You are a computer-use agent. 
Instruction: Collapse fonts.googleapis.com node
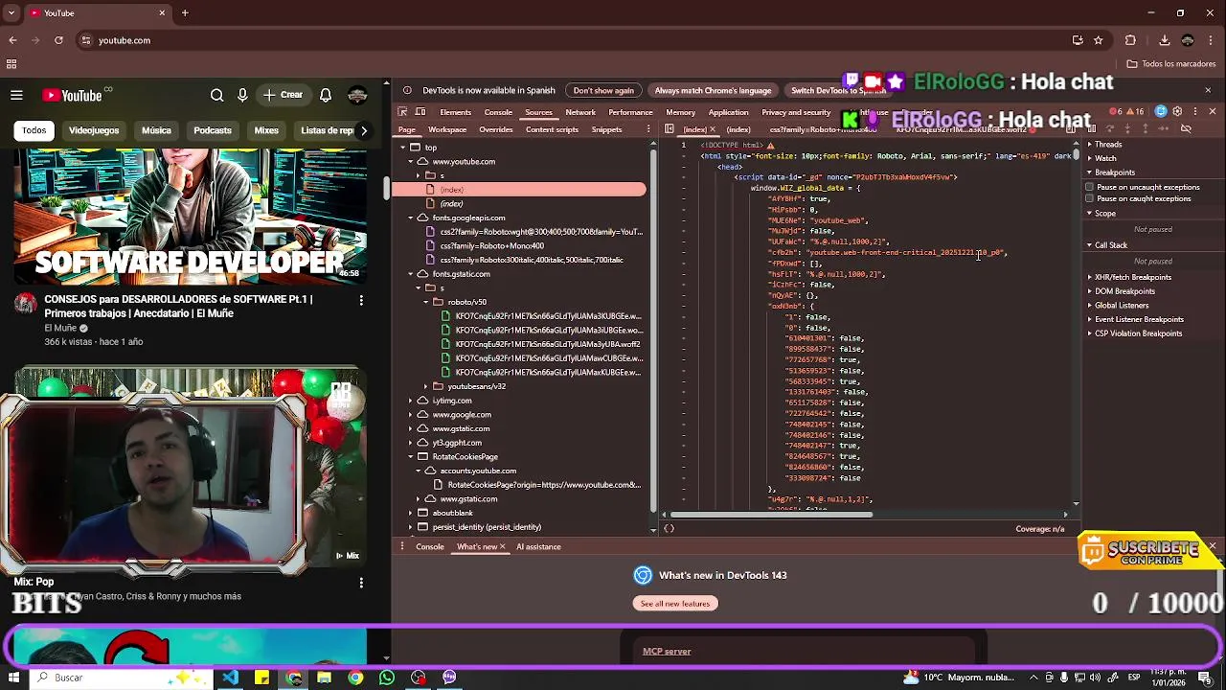(x=411, y=218)
